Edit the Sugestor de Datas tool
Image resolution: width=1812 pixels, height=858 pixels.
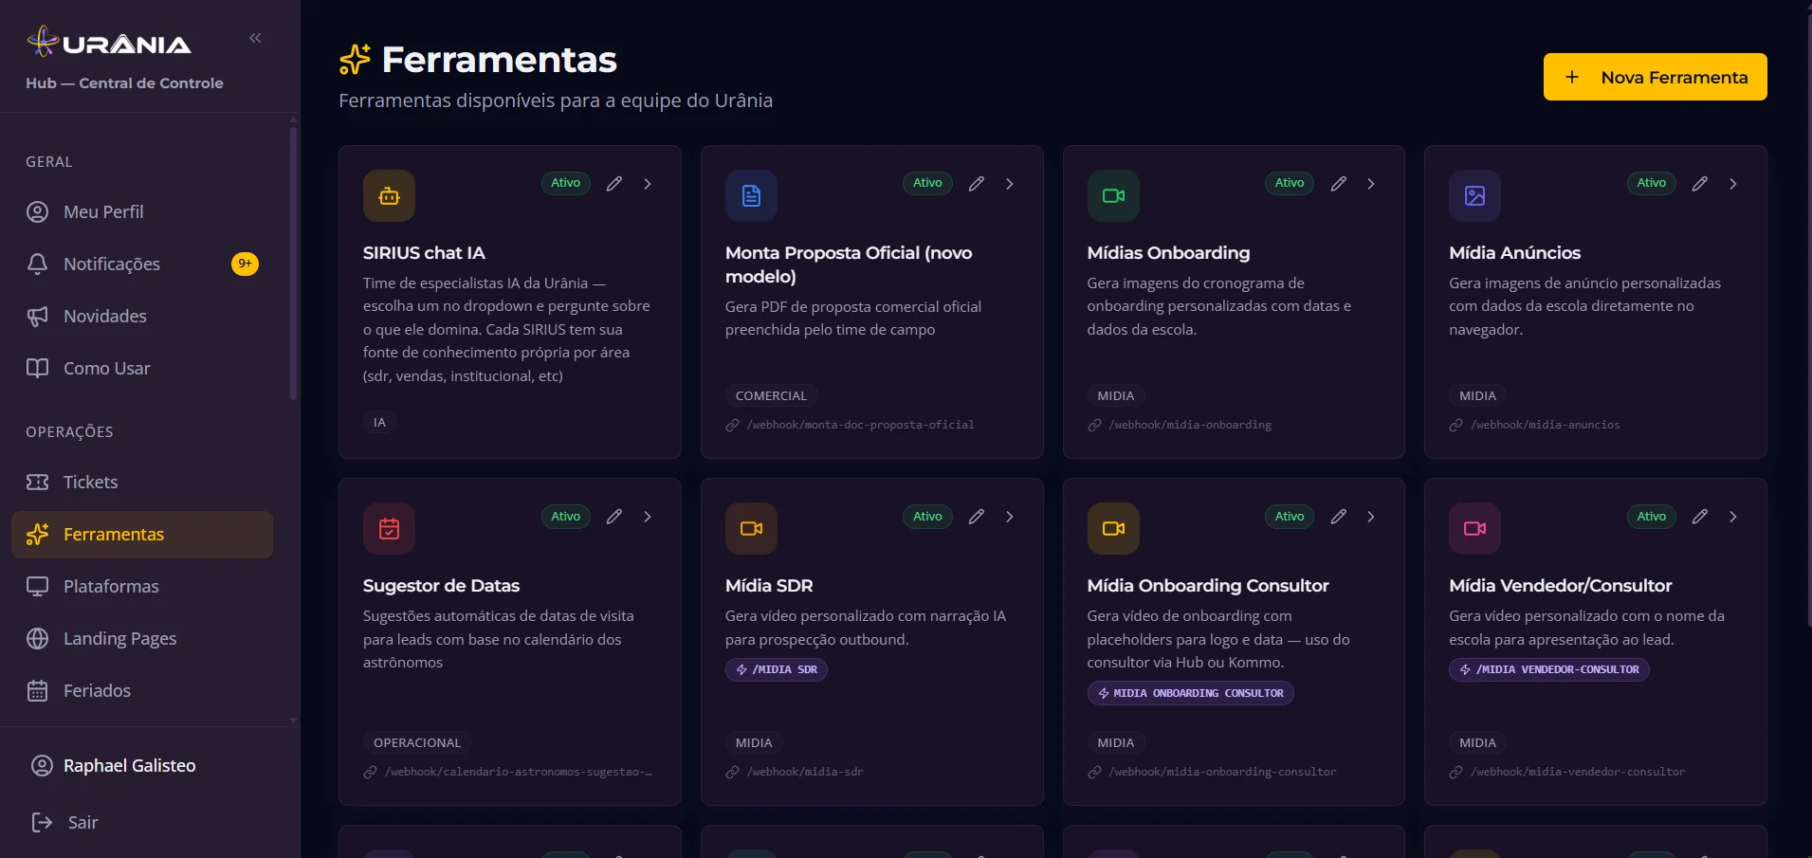tap(614, 517)
